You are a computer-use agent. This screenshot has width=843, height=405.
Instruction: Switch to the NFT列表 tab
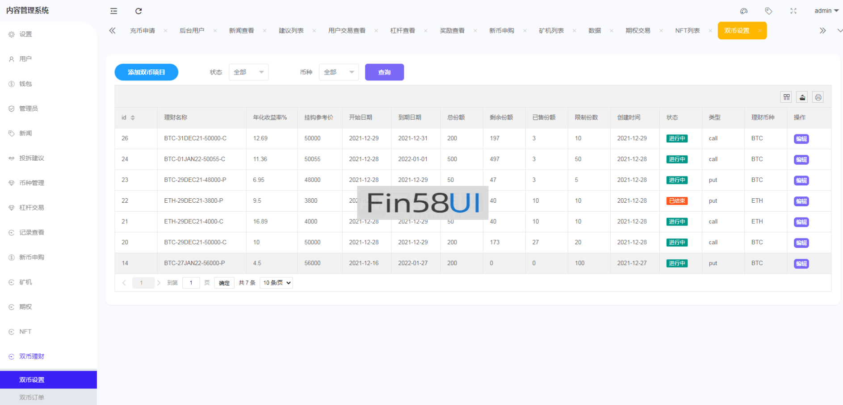coord(687,30)
